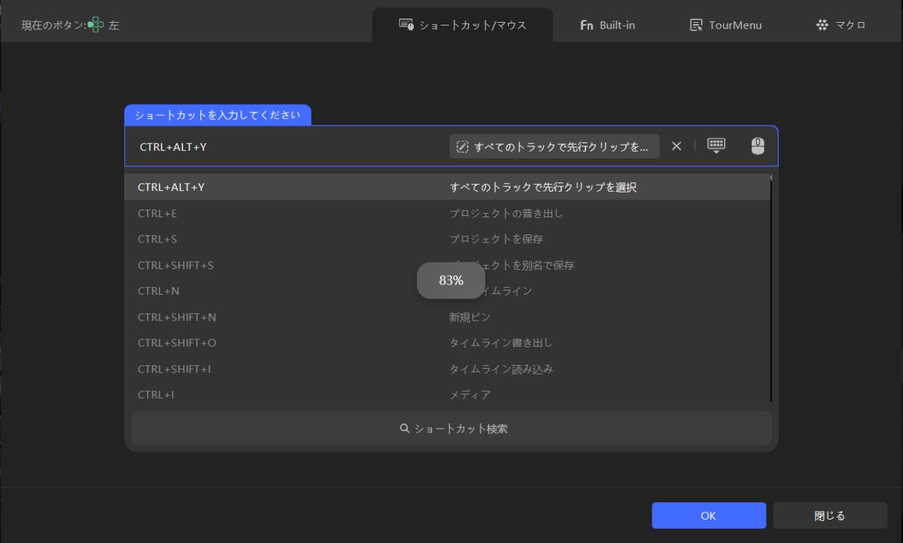Image resolution: width=903 pixels, height=543 pixels.
Task: Click the TourMenu list icon
Action: pos(695,25)
